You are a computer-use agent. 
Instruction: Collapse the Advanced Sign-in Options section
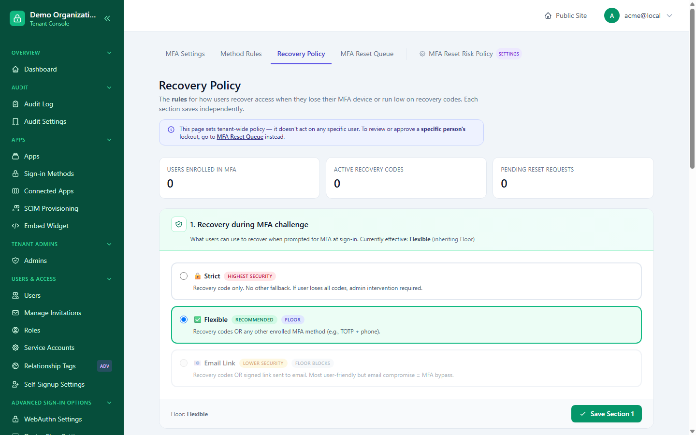tap(109, 403)
